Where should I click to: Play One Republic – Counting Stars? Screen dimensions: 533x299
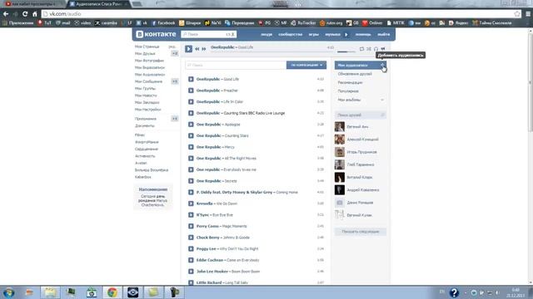pos(191,135)
